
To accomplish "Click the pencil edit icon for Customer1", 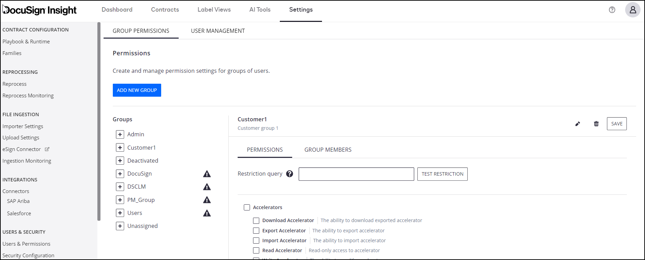I will point(577,124).
